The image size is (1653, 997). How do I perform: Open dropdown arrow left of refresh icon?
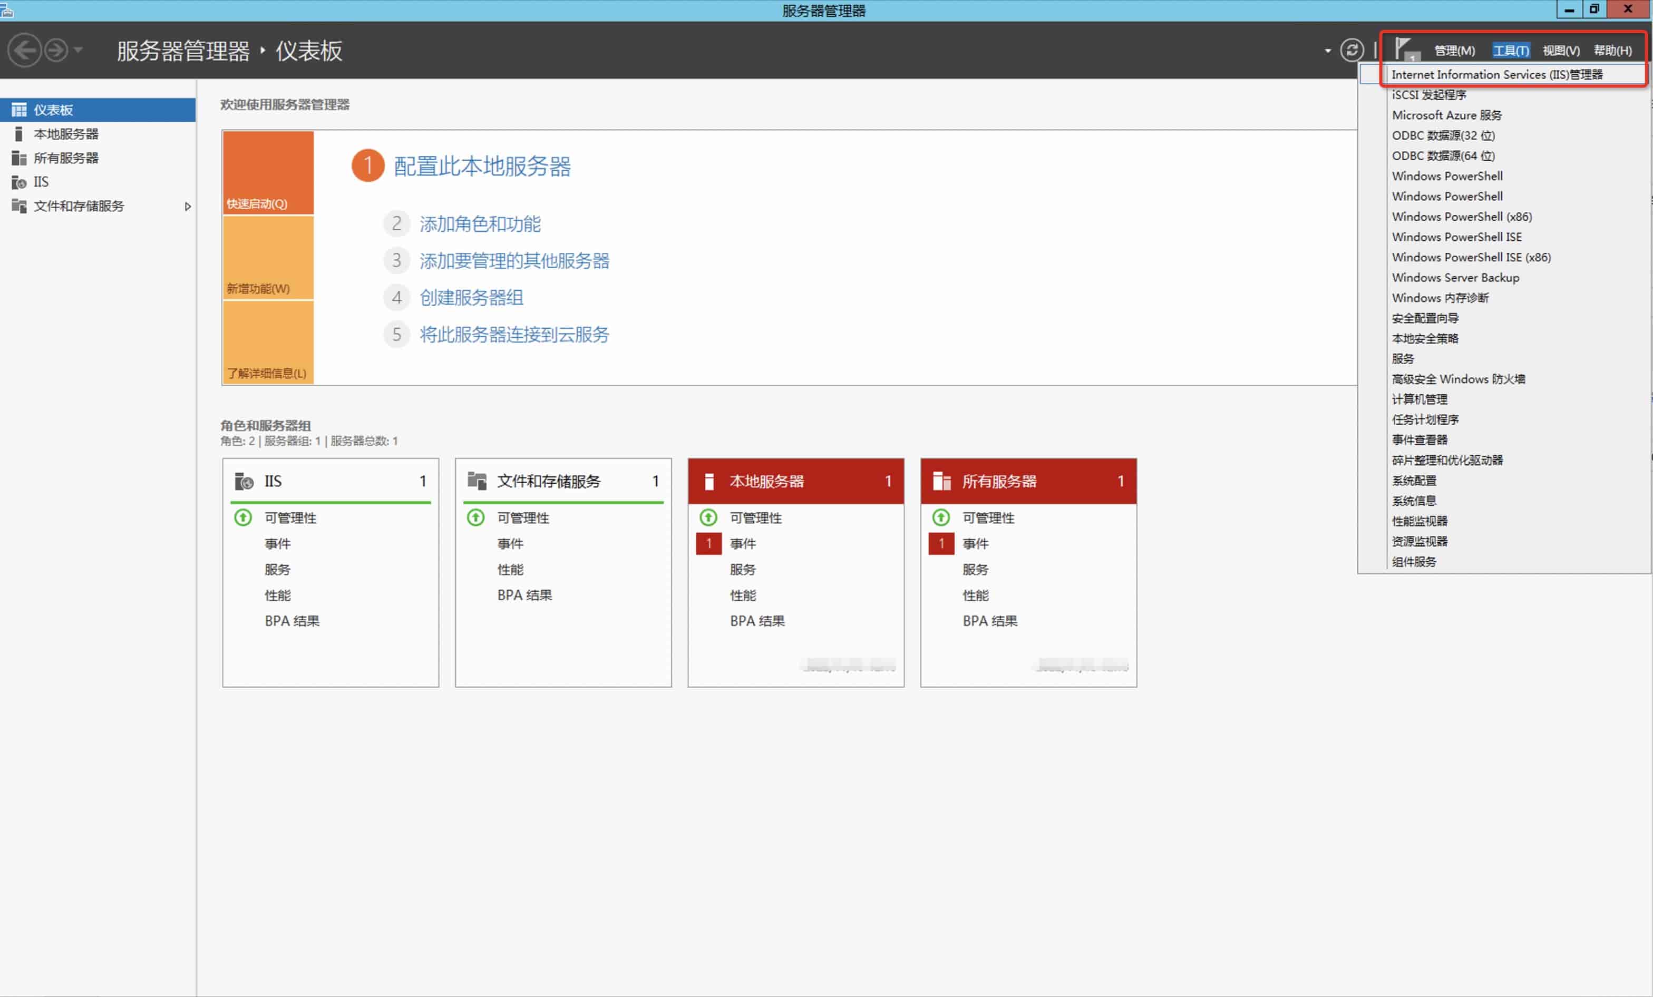[x=1328, y=51]
